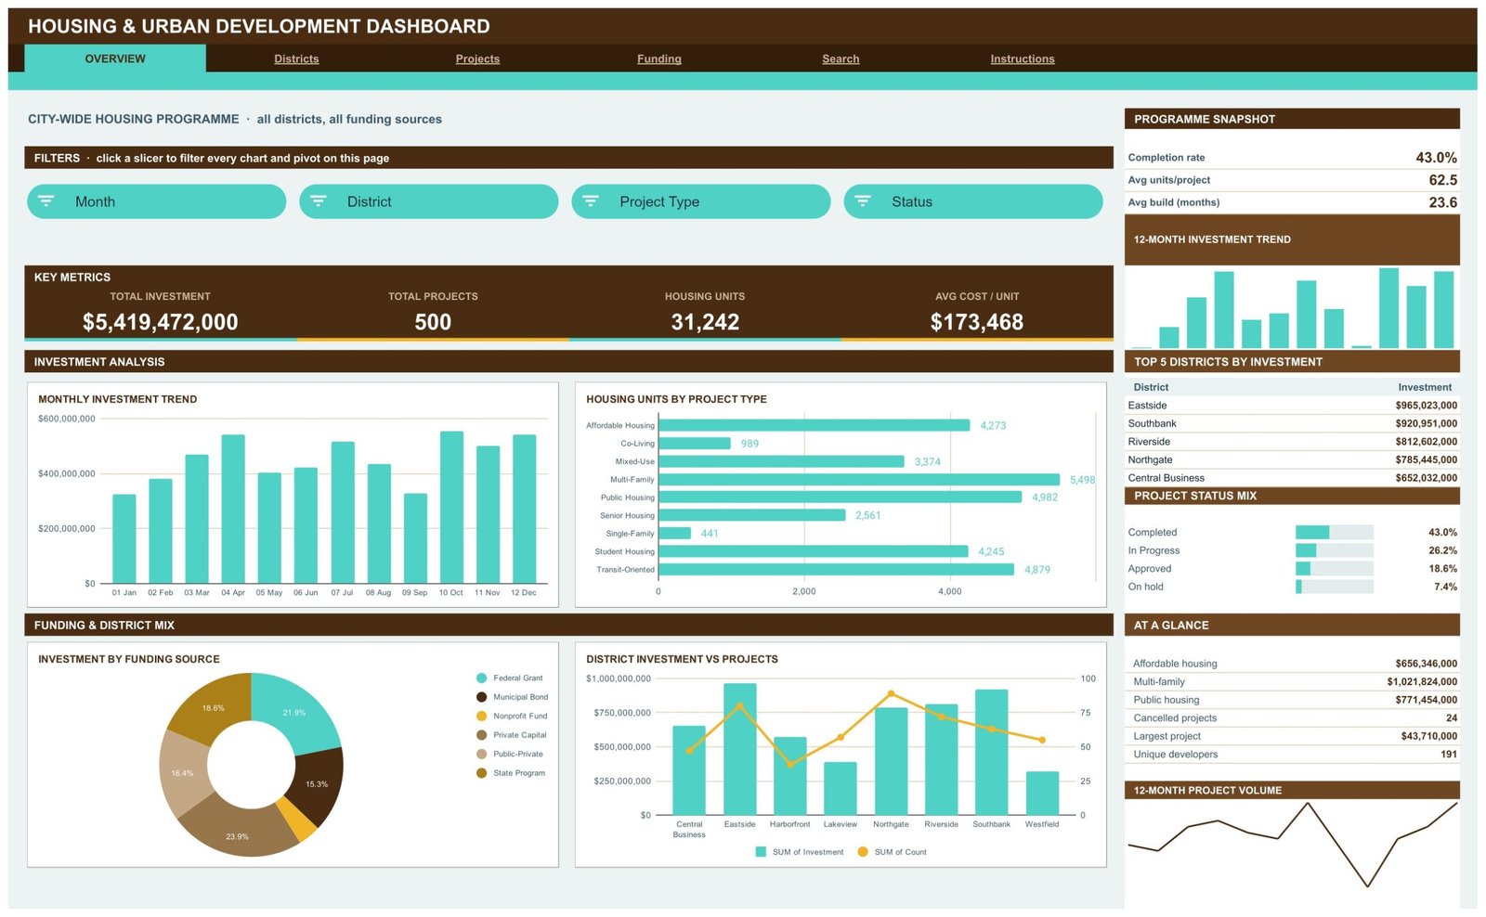Image resolution: width=1486 pixels, height=917 pixels.
Task: Click the State Program legend swatch
Action: [x=481, y=773]
